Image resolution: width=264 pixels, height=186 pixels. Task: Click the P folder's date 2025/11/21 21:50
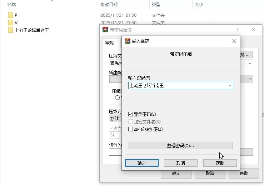click(x=118, y=15)
